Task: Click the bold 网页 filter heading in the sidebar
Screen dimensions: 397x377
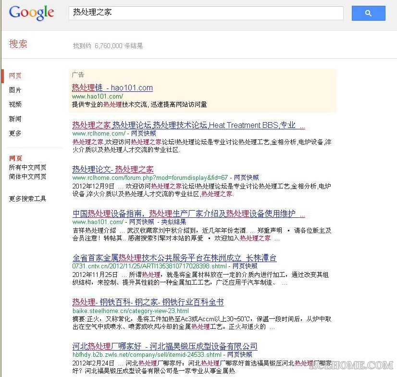Action: pyautogui.click(x=16, y=158)
